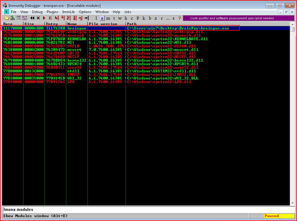
Task: Select the LPK module row
Action: (x=146, y=82)
